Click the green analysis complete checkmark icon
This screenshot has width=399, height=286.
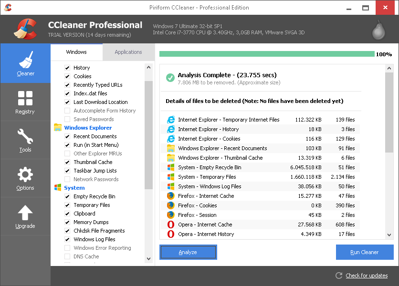(170, 78)
